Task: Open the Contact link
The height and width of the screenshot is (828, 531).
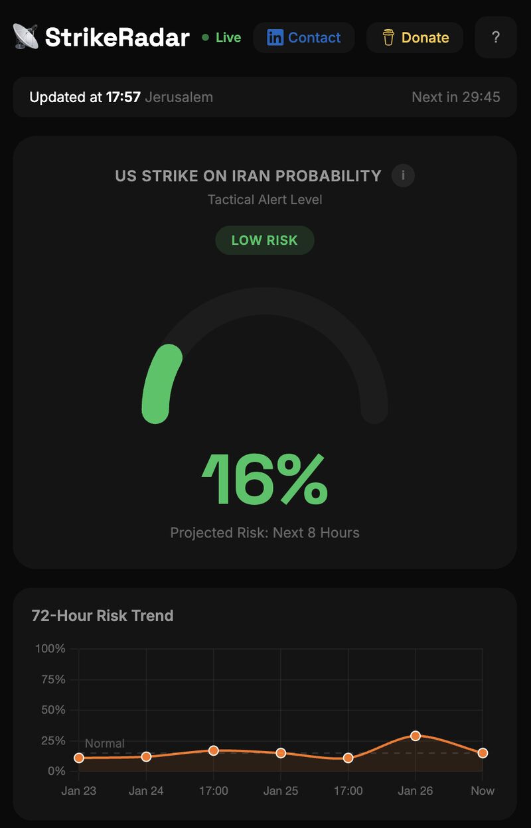Action: (314, 37)
